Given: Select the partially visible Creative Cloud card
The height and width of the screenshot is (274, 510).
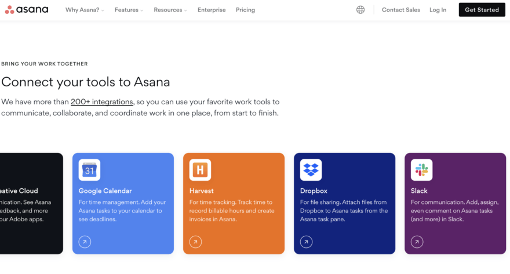Looking at the screenshot, I should click(x=29, y=203).
